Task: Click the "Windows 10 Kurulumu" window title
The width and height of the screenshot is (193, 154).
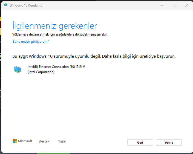Action: point(26,5)
